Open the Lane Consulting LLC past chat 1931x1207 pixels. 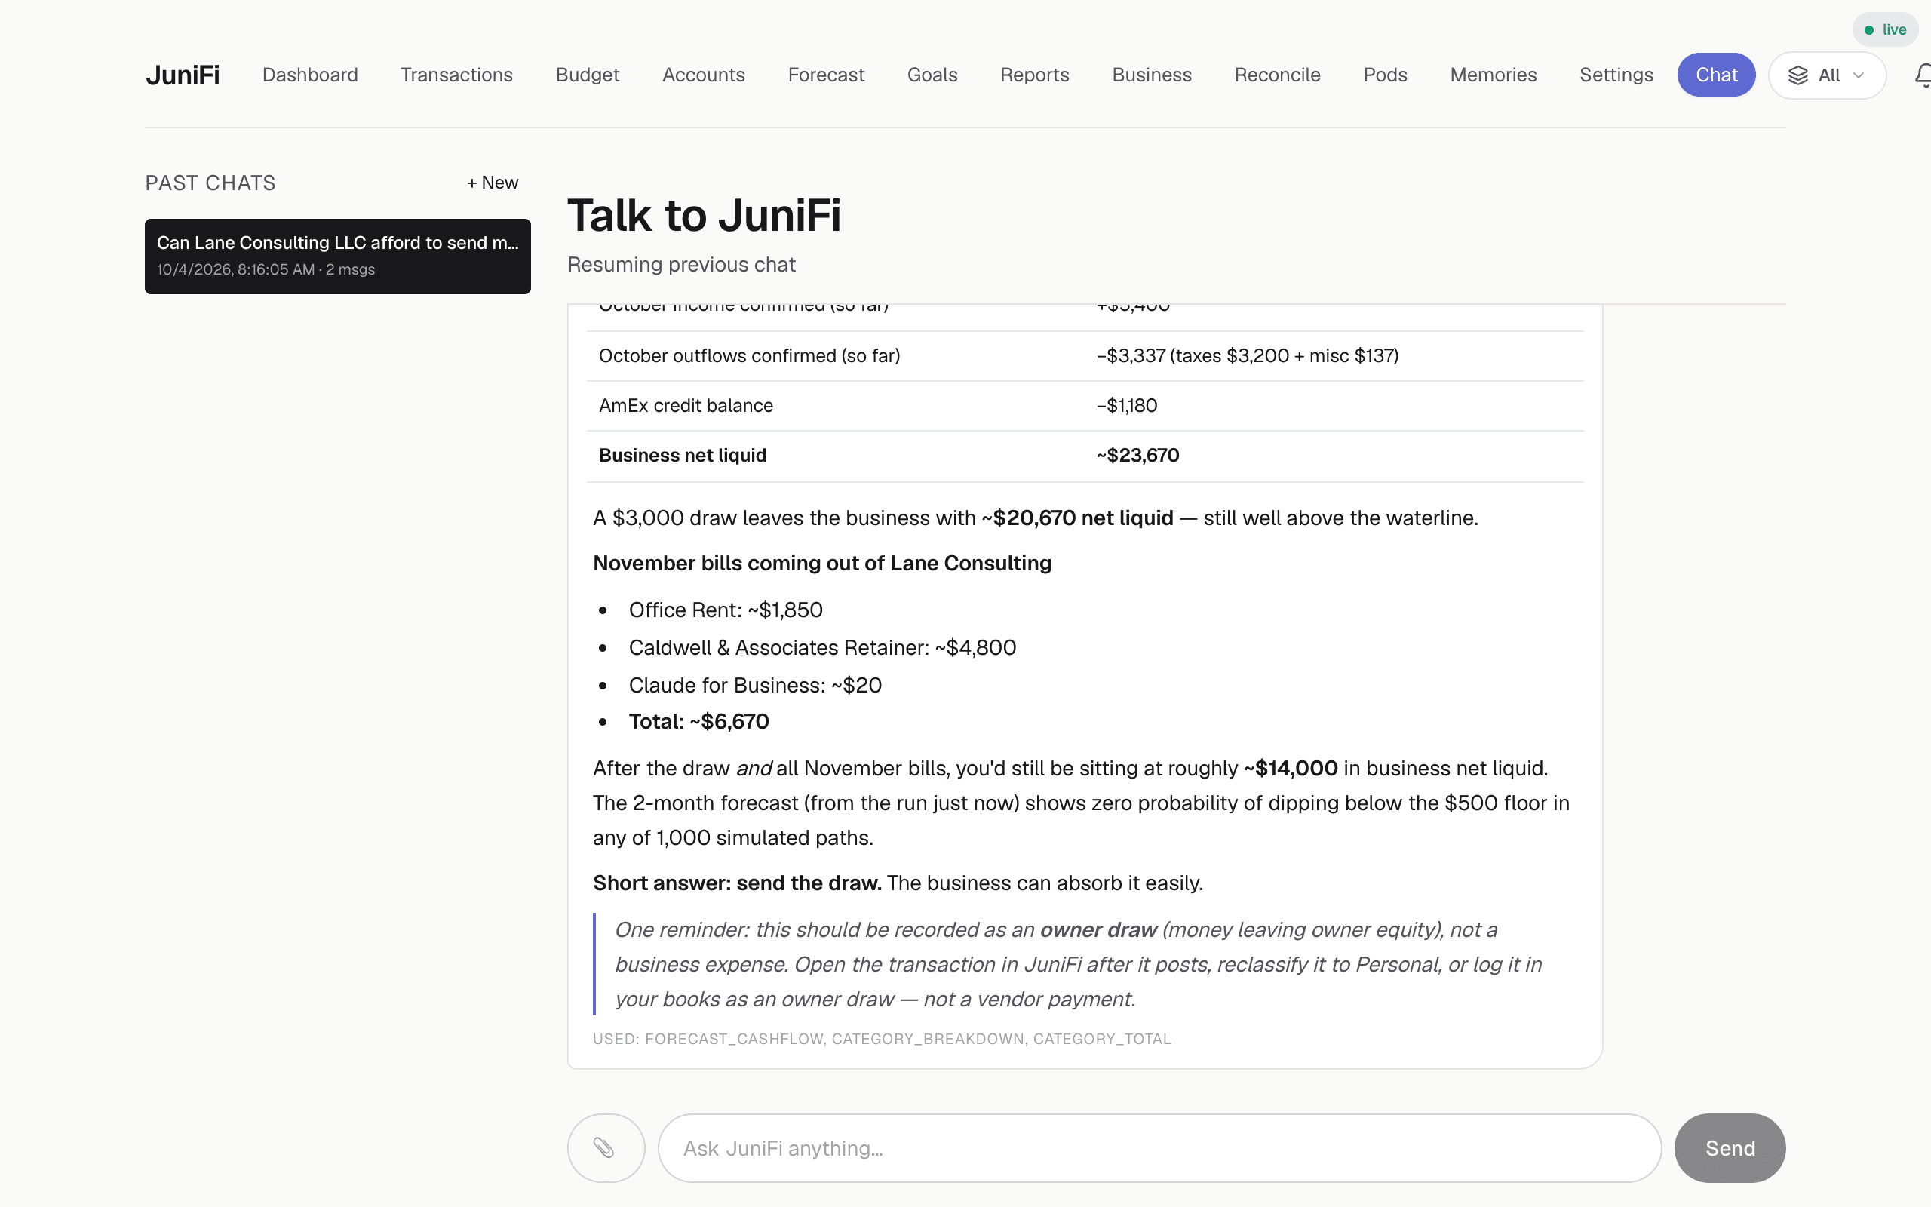[337, 256]
